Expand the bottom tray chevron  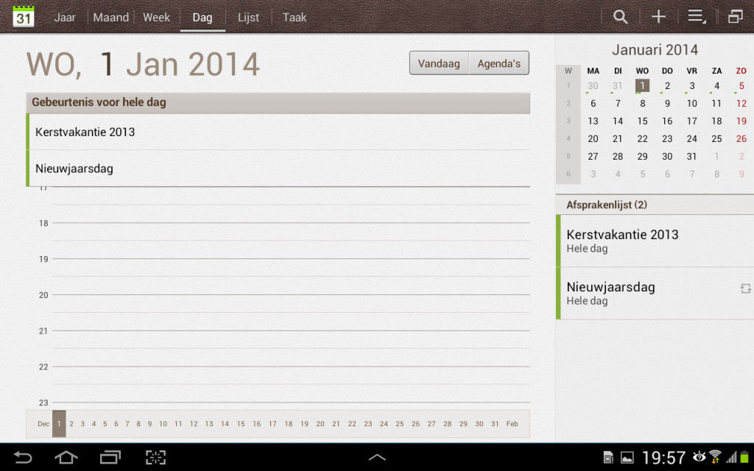click(x=377, y=458)
